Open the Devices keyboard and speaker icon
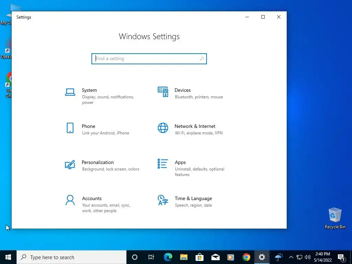The height and width of the screenshot is (264, 352). [x=163, y=92]
